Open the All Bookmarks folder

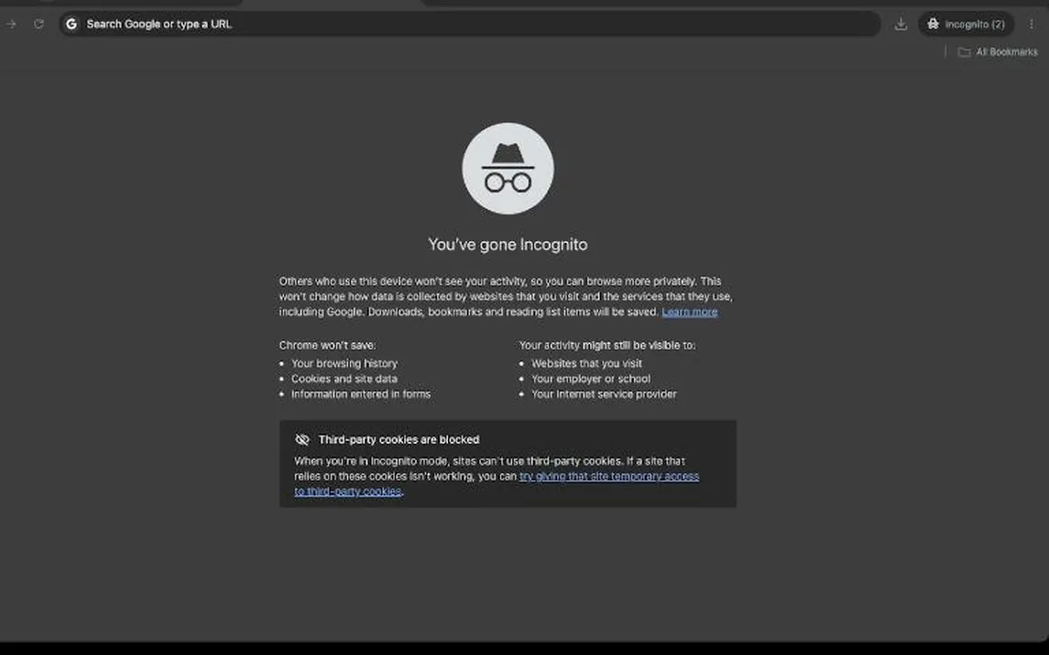997,52
